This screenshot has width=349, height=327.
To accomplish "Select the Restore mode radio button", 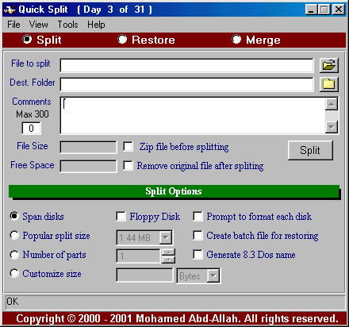I will [122, 40].
